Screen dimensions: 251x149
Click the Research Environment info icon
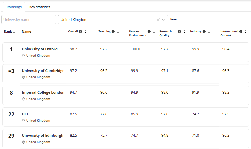click(x=149, y=32)
